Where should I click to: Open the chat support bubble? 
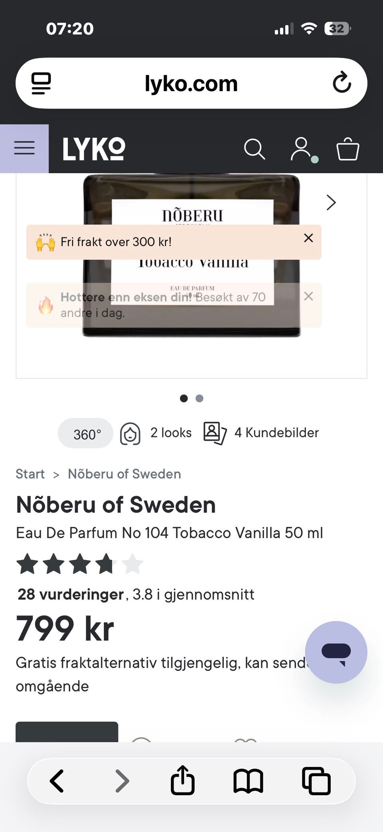[336, 652]
